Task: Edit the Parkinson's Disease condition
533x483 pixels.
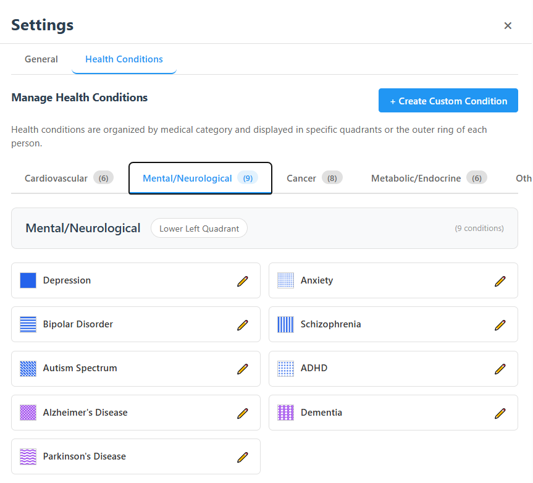Action: click(243, 456)
